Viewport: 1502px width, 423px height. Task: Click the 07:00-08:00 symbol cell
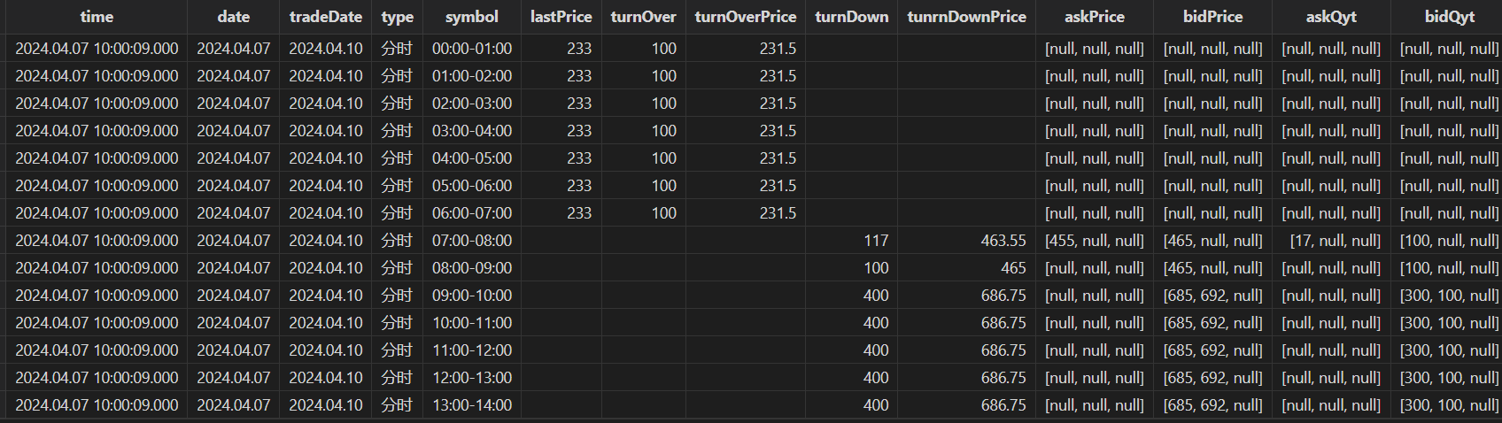pyautogui.click(x=471, y=241)
